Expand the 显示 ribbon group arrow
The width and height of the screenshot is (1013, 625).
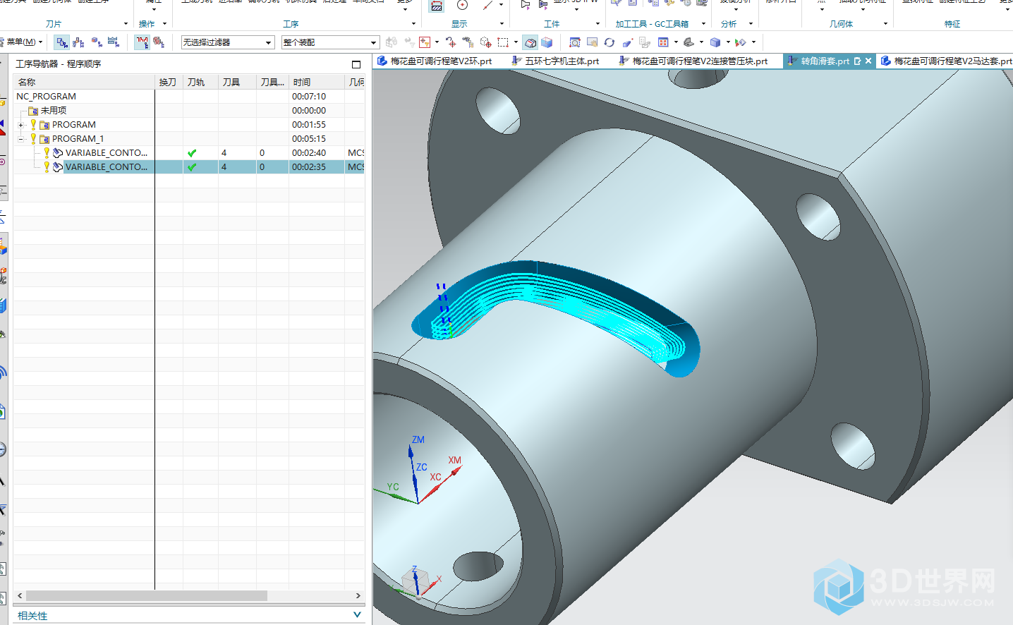pos(502,24)
